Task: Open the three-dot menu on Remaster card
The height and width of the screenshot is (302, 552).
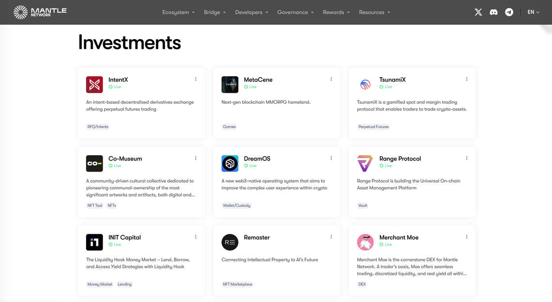Action: 331,237
